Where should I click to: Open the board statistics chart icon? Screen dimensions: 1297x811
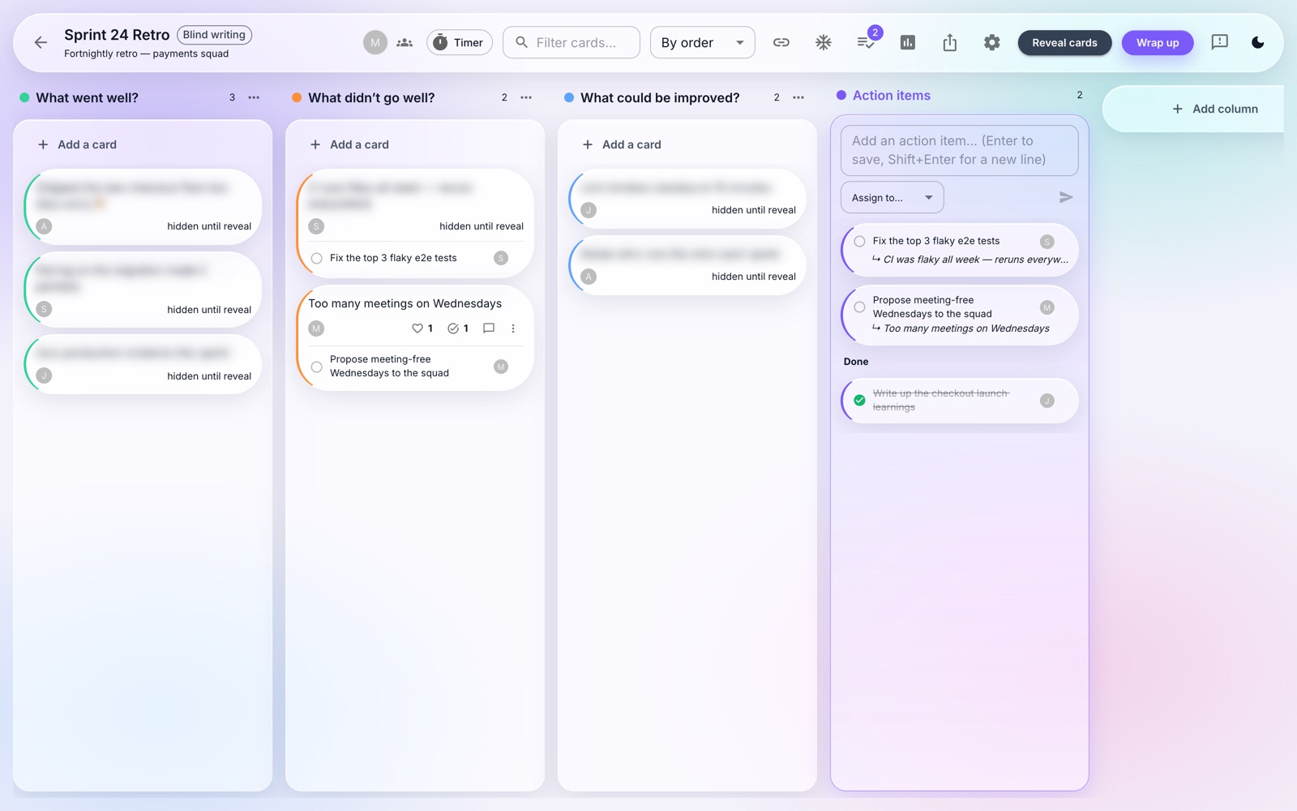[x=908, y=43]
